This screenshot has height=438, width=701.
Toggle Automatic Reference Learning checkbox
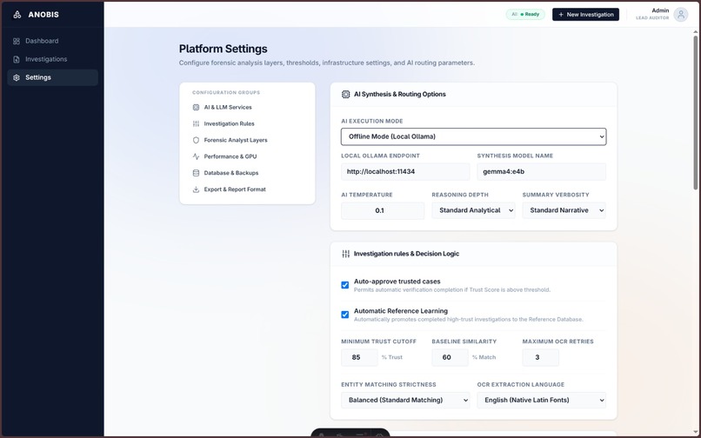click(x=344, y=315)
